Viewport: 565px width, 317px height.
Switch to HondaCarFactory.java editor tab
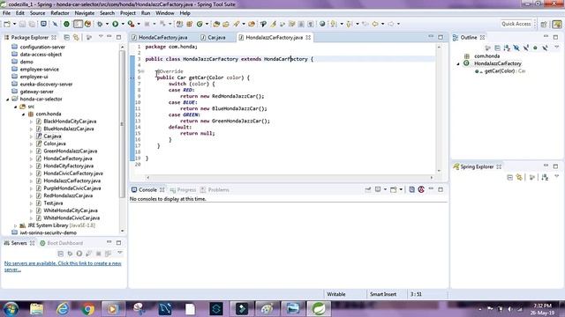(162, 37)
